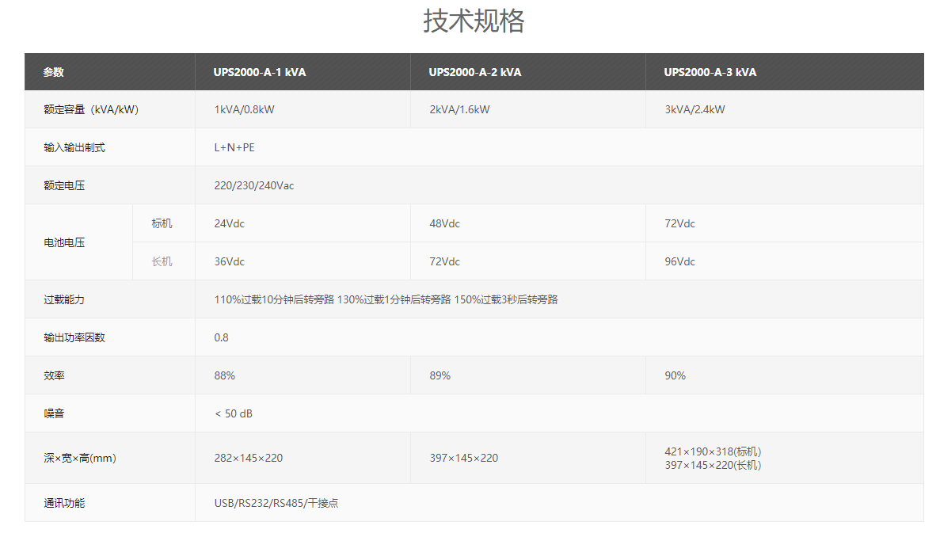Click the 额定电压 row label
The height and width of the screenshot is (537, 940).
(x=64, y=186)
